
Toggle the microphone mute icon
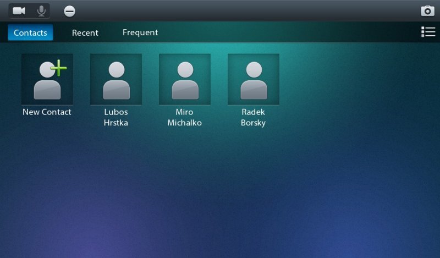coord(41,11)
